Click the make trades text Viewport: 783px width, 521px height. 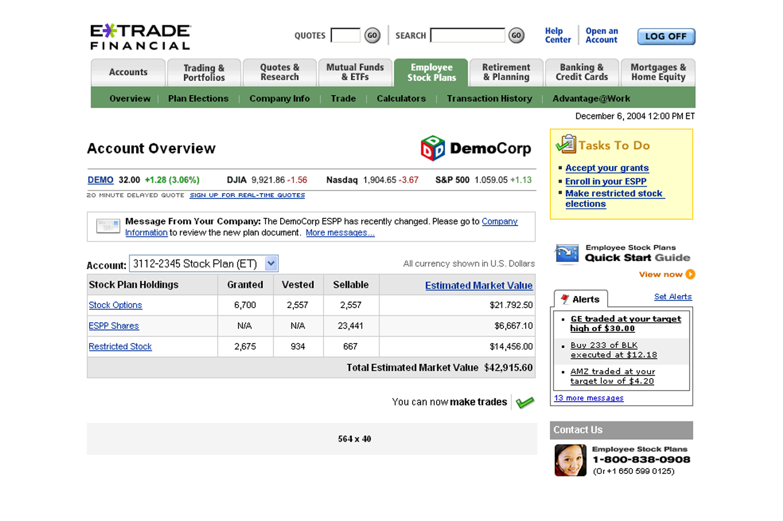(x=478, y=402)
